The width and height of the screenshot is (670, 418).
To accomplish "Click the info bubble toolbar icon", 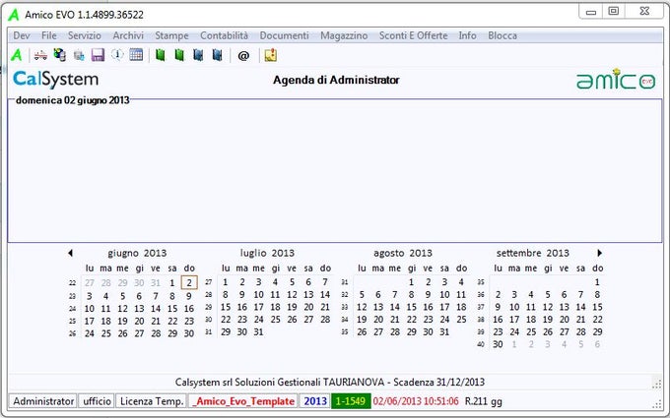I will (117, 55).
